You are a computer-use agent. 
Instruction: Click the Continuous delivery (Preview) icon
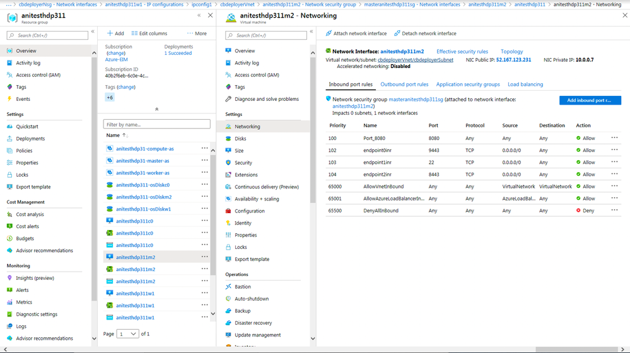[228, 187]
